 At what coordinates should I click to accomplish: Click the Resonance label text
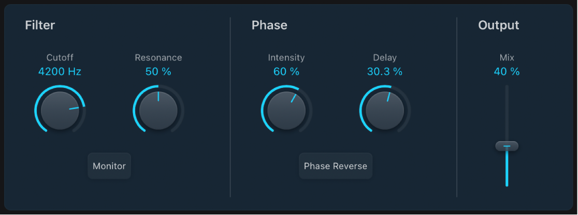click(x=158, y=57)
